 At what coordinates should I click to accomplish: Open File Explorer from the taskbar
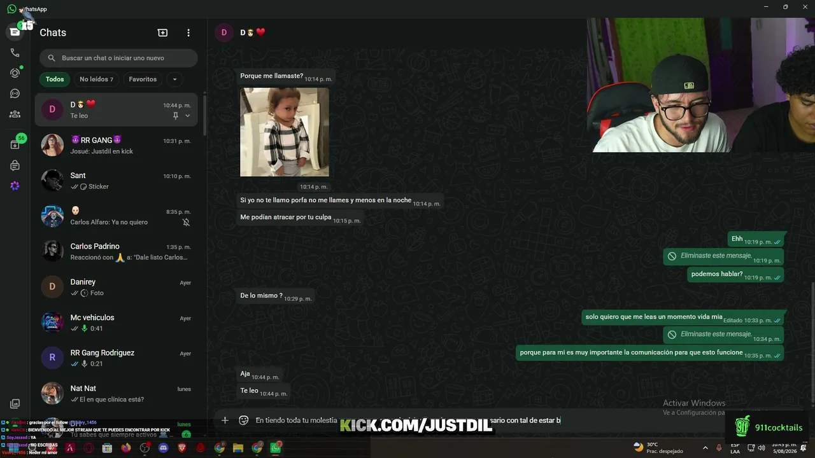(238, 448)
